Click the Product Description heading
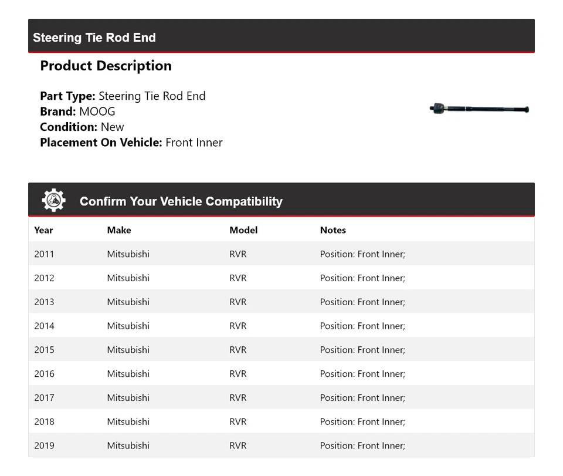The image size is (563, 476). point(106,66)
